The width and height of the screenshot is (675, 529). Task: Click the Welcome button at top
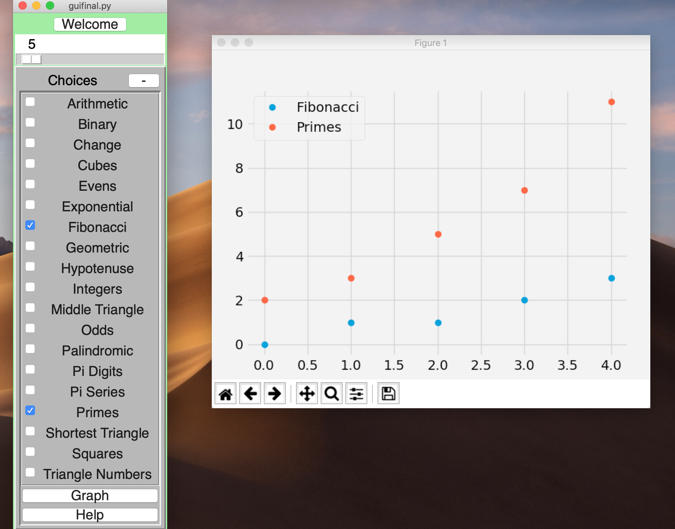pos(90,24)
